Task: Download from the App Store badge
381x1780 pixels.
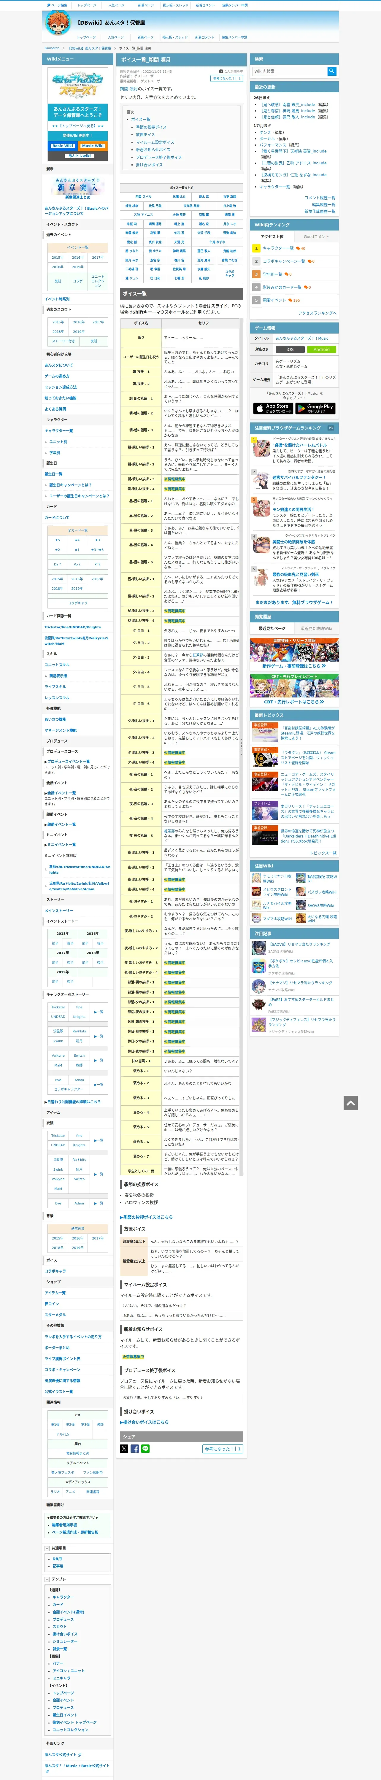Action: tap(273, 409)
